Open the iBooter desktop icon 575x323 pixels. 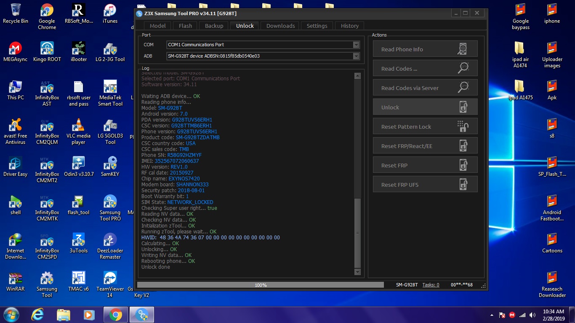(78, 52)
